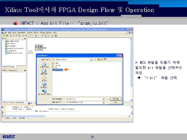Open Desktop place in Add Device sidebar
This screenshot has height=140, width=187.
click(x=44, y=72)
